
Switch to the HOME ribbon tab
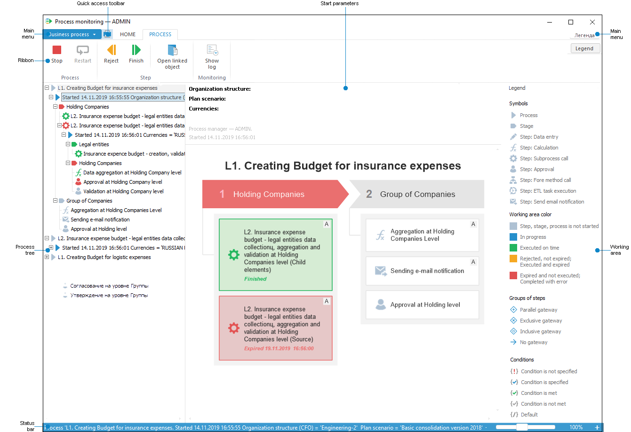coord(128,34)
